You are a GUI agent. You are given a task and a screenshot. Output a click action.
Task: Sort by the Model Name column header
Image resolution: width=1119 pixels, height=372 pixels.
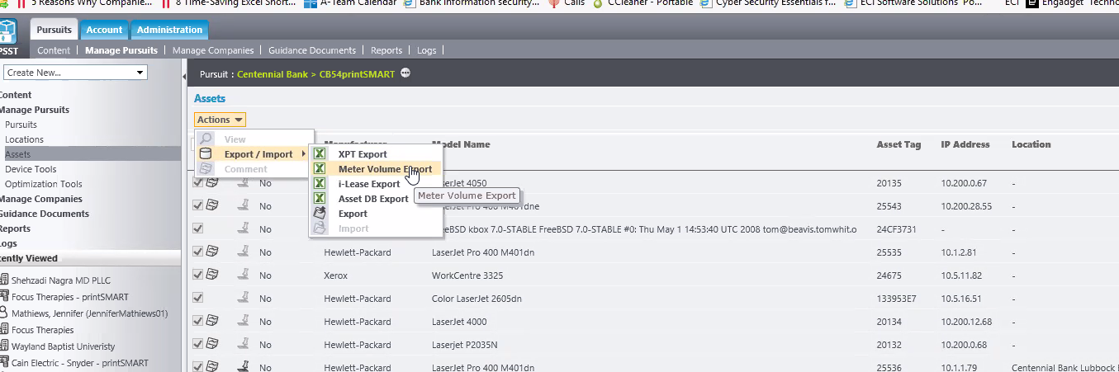[461, 144]
